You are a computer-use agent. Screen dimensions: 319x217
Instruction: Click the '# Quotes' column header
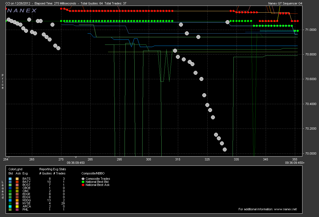click(x=45, y=174)
